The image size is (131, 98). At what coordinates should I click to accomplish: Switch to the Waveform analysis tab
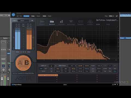[42, 22]
